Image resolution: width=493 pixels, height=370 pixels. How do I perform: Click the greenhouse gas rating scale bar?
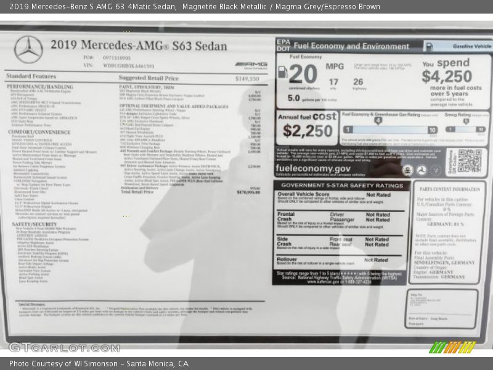click(x=390, y=129)
